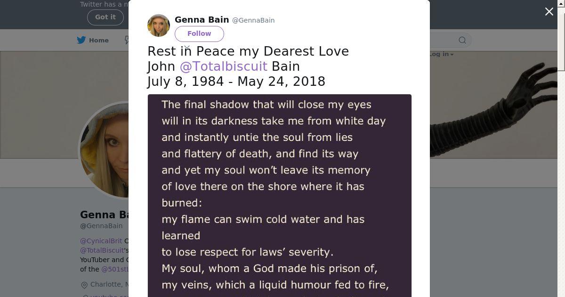This screenshot has height=297, width=565.
Task: Click the Genna Bain name in tweet header
Action: pyautogui.click(x=202, y=20)
